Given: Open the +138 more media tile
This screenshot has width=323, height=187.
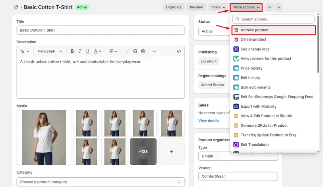Looking at the screenshot, I should [x=143, y=152].
